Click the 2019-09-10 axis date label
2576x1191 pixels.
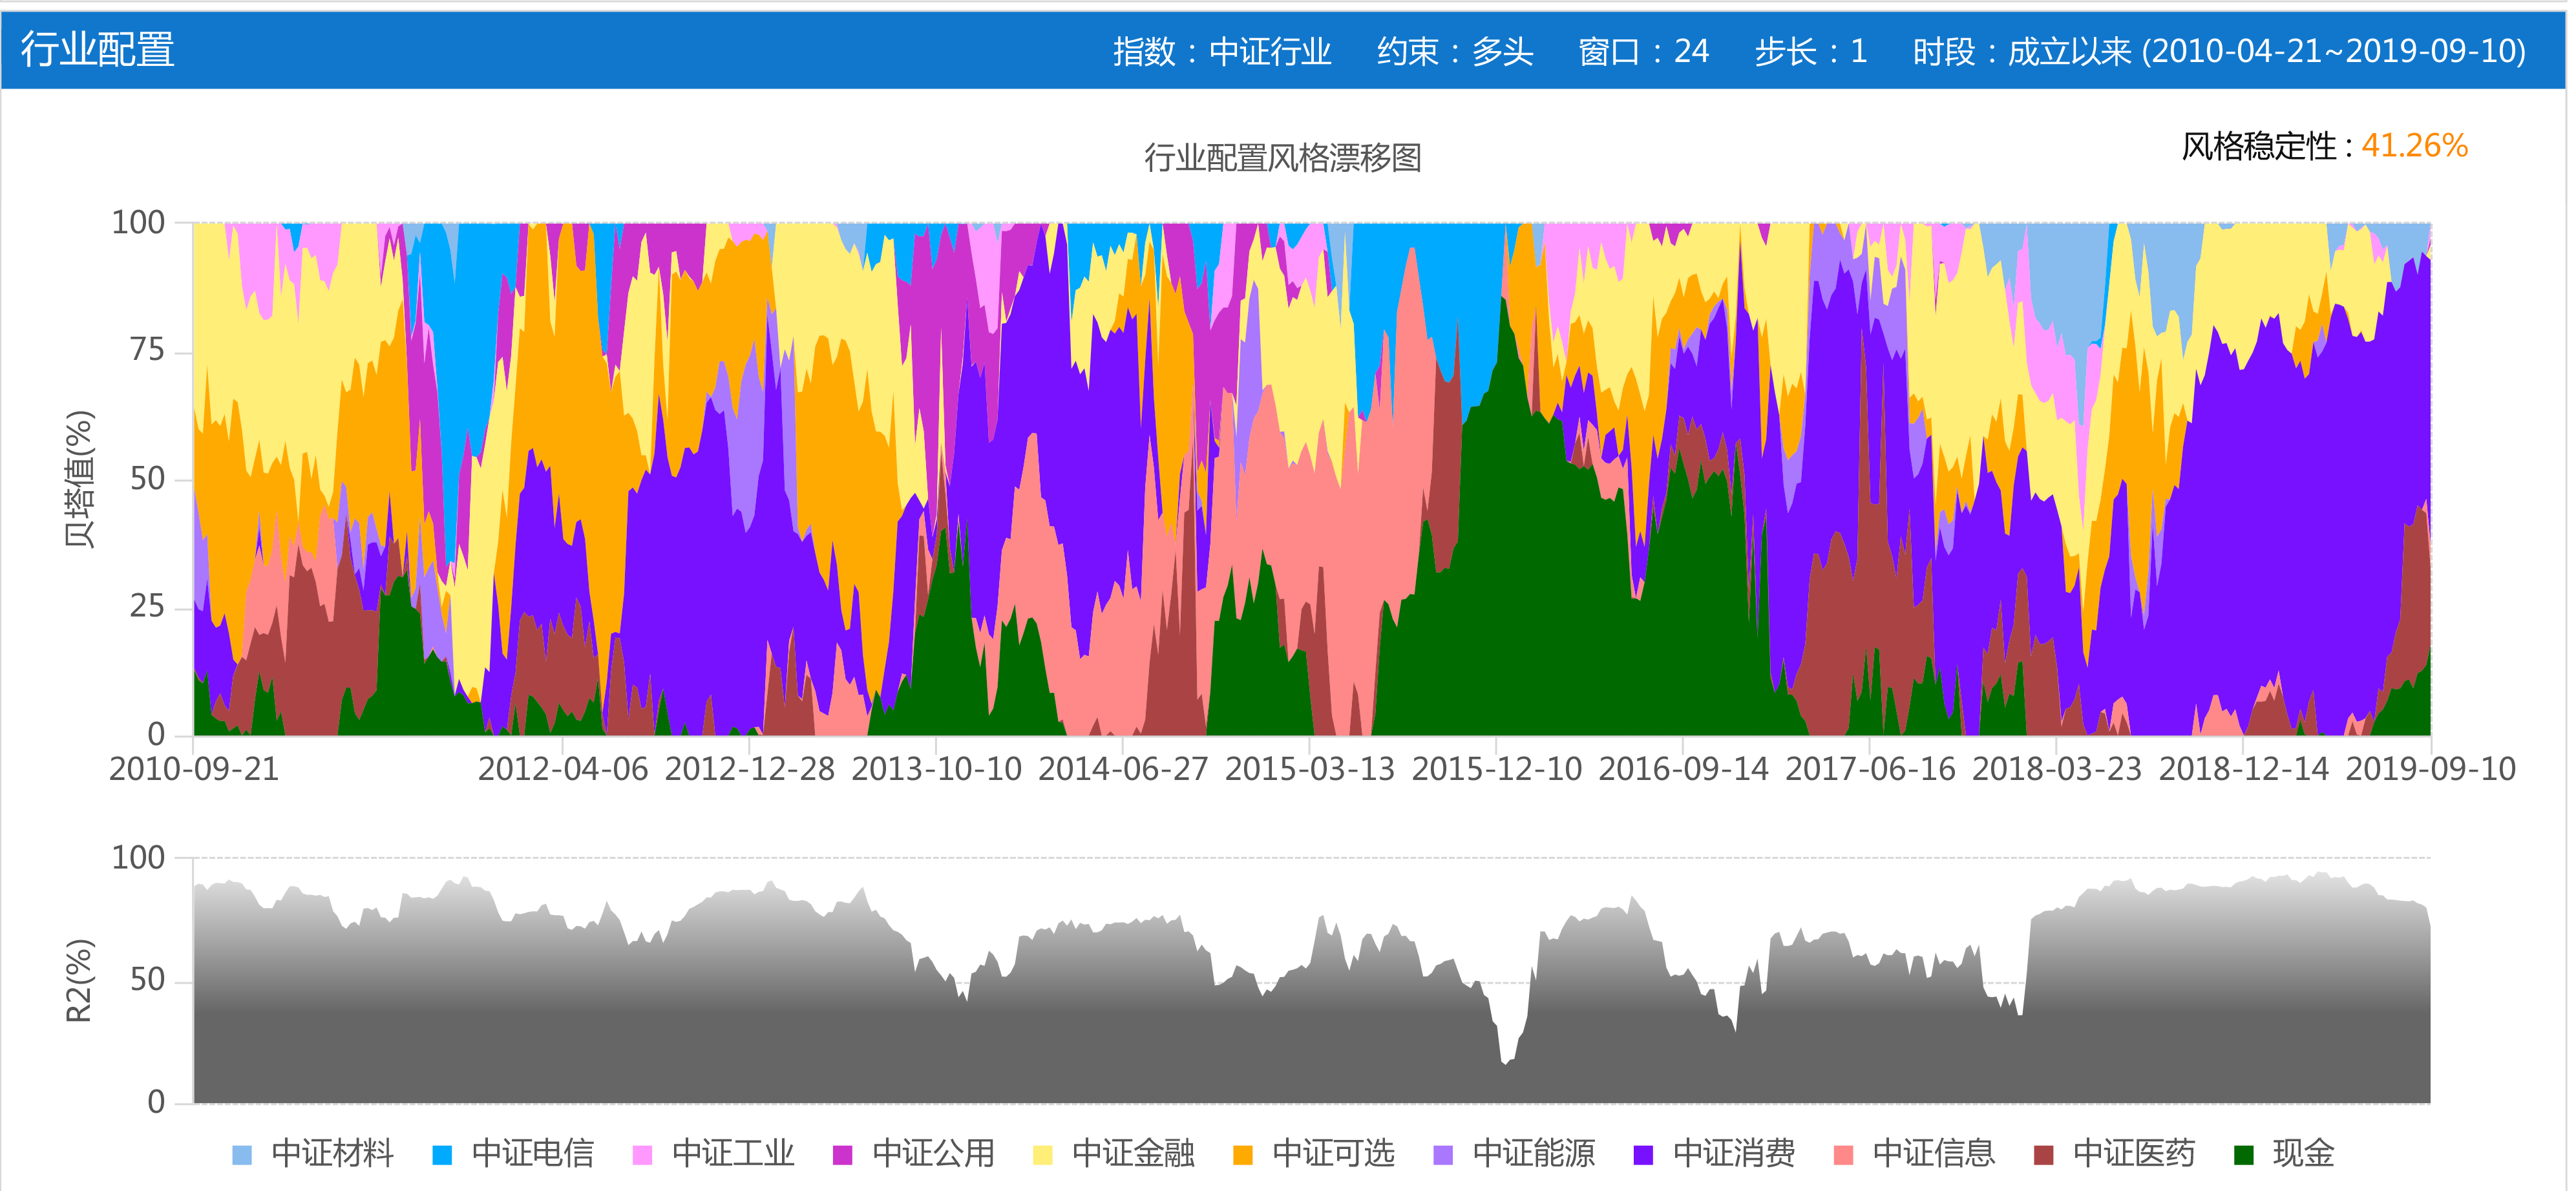(2431, 769)
